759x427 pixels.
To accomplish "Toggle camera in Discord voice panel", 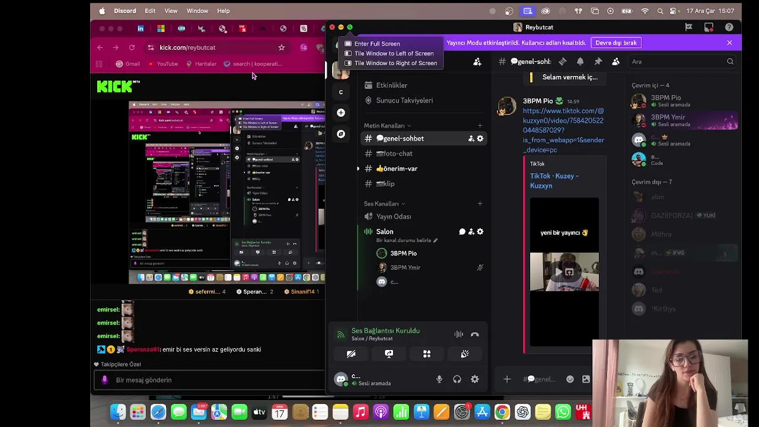I will click(351, 354).
